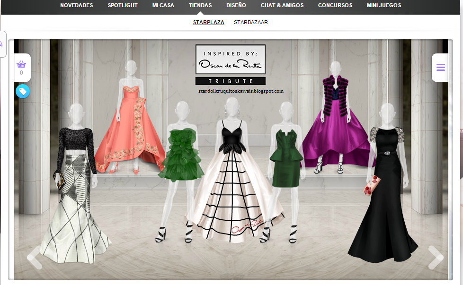The width and height of the screenshot is (463, 285).
Task: Open the TIENDAS menu
Action: pyautogui.click(x=200, y=5)
